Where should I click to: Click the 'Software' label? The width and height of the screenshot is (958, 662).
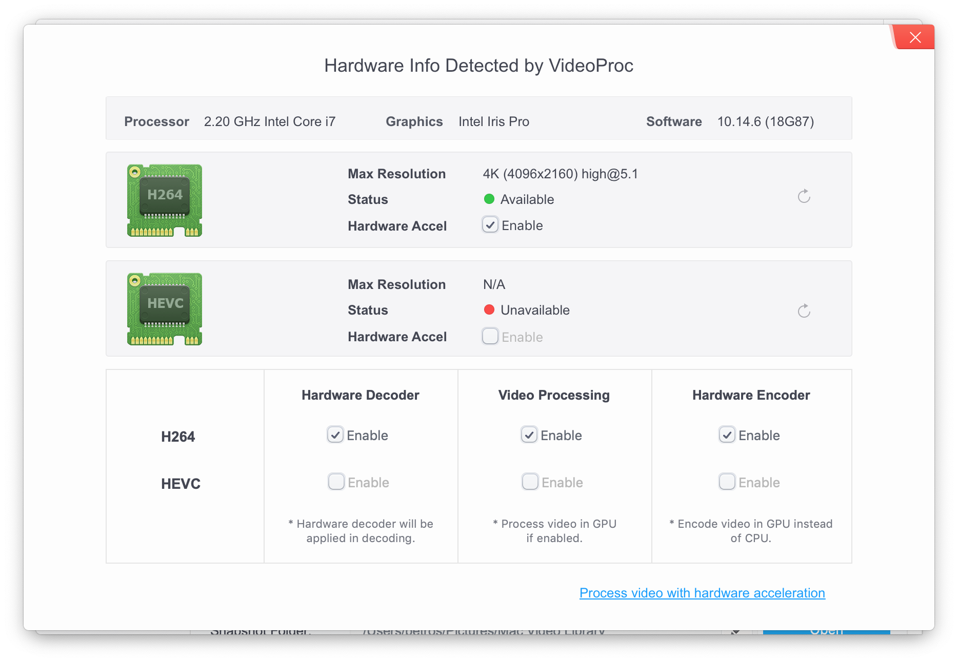point(674,121)
